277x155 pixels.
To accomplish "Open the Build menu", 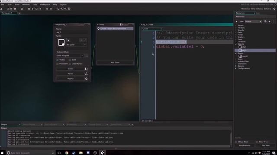I will [17, 5].
